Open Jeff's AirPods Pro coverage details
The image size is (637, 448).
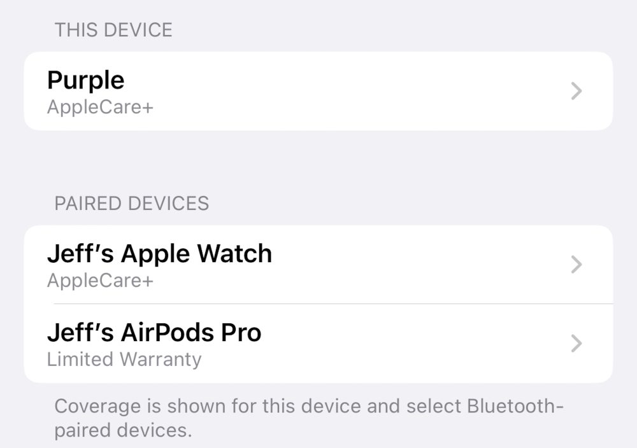tap(318, 343)
